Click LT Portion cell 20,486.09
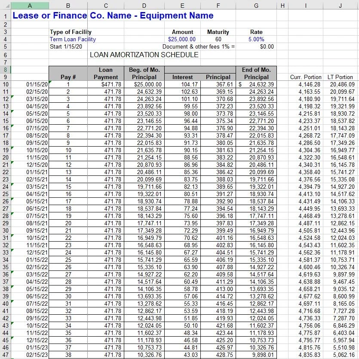The height and width of the screenshot is (359, 359). pos(341,84)
